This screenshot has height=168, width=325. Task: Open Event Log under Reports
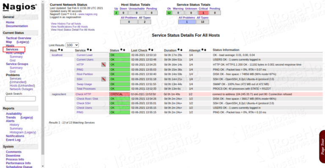[x=13, y=140]
